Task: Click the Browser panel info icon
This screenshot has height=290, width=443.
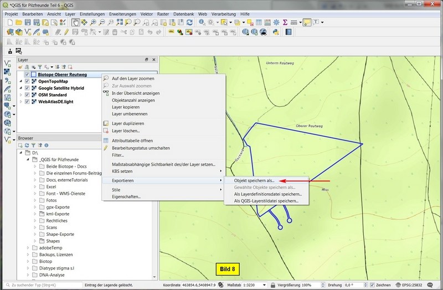Action: click(47, 146)
